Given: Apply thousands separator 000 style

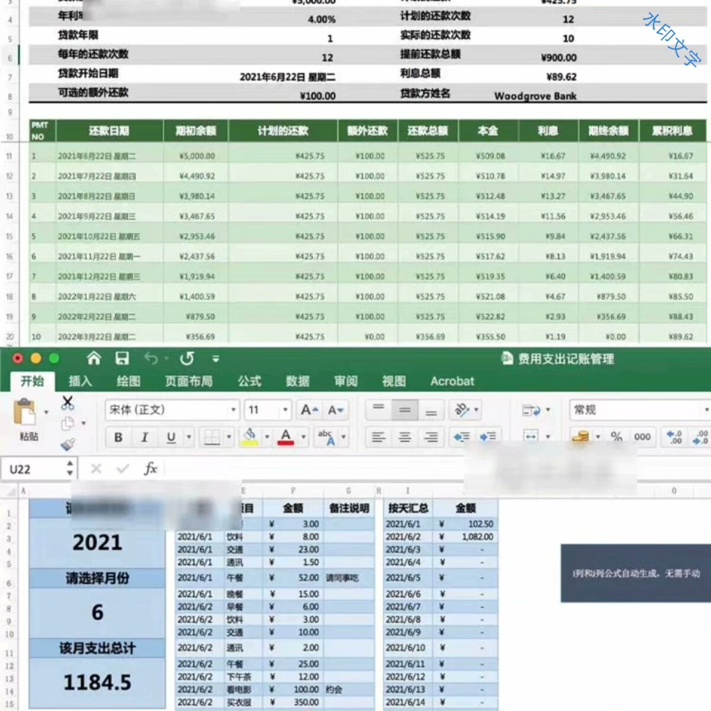Looking at the screenshot, I should point(642,437).
